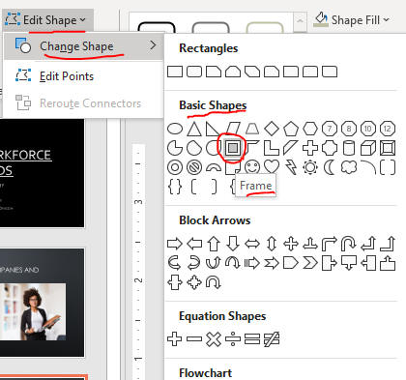Screen dimensions: 406x380
Task: Select the Lightning Bolt shape
Action: coord(291,167)
